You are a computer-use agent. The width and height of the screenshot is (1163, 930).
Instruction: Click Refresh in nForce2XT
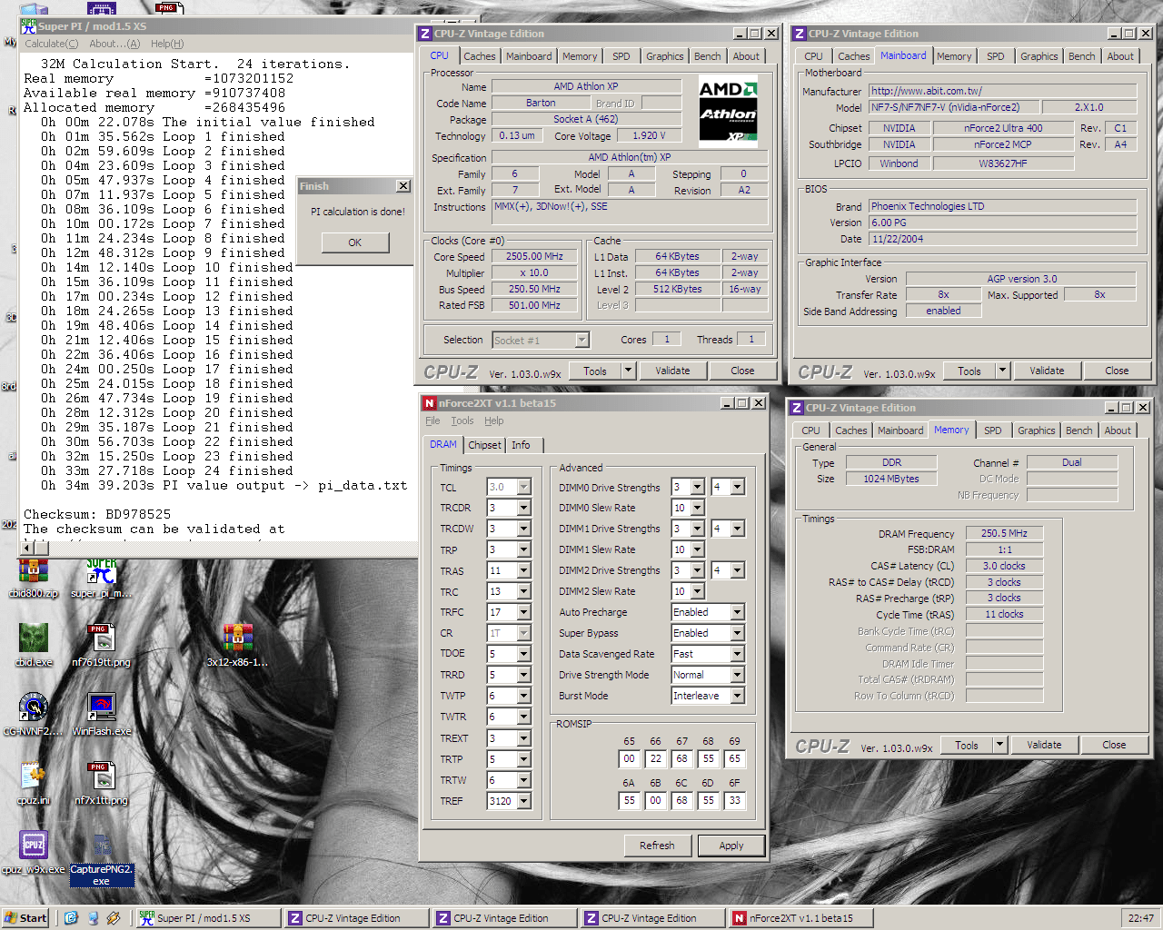[x=657, y=846]
